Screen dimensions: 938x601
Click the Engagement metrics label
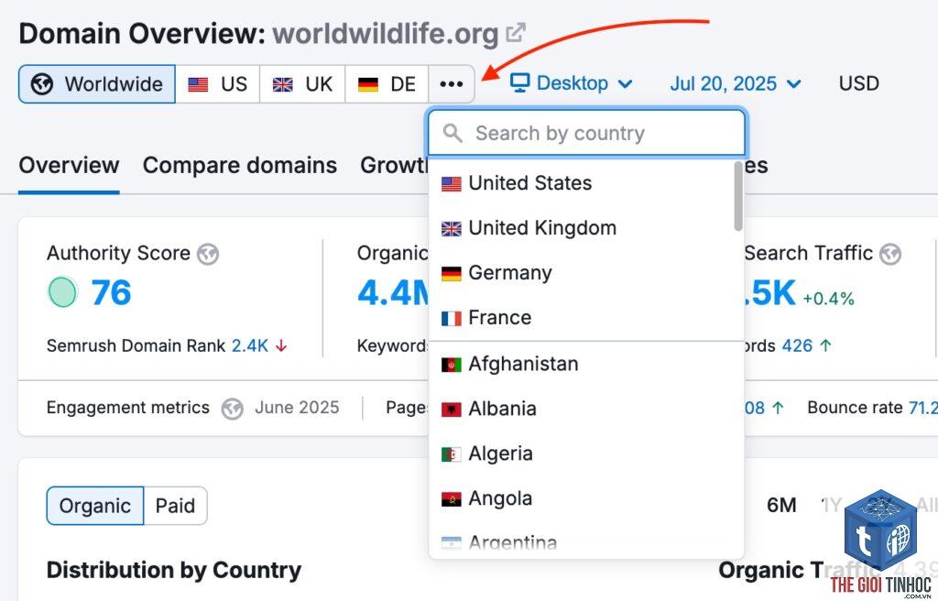128,408
